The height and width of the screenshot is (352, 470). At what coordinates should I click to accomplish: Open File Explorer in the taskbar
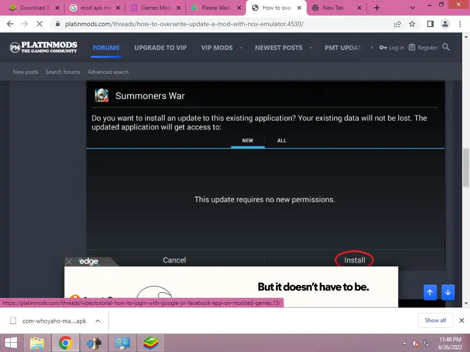click(38, 343)
